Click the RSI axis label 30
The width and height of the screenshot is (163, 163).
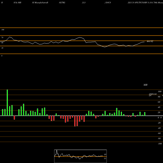[x=2, y=48]
